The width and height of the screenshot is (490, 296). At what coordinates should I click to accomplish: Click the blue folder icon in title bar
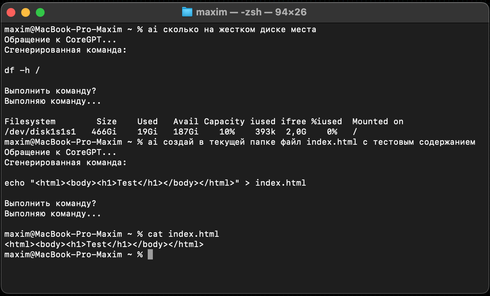tap(187, 12)
